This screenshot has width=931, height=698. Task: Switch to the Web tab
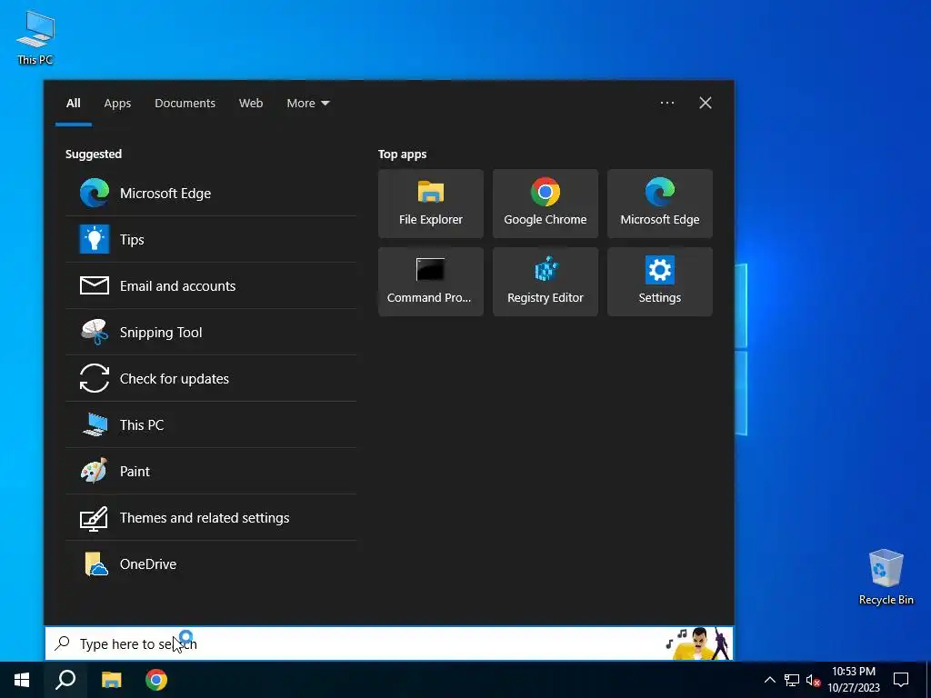pyautogui.click(x=251, y=104)
